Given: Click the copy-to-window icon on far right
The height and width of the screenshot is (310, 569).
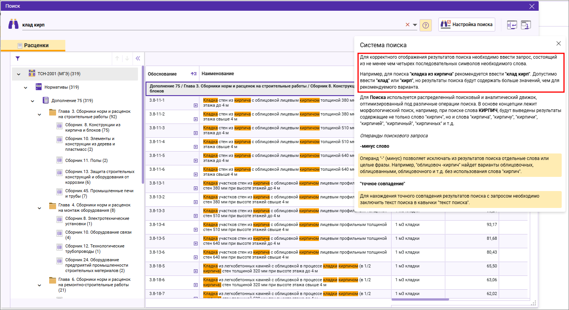Looking at the screenshot, I should (x=526, y=25).
